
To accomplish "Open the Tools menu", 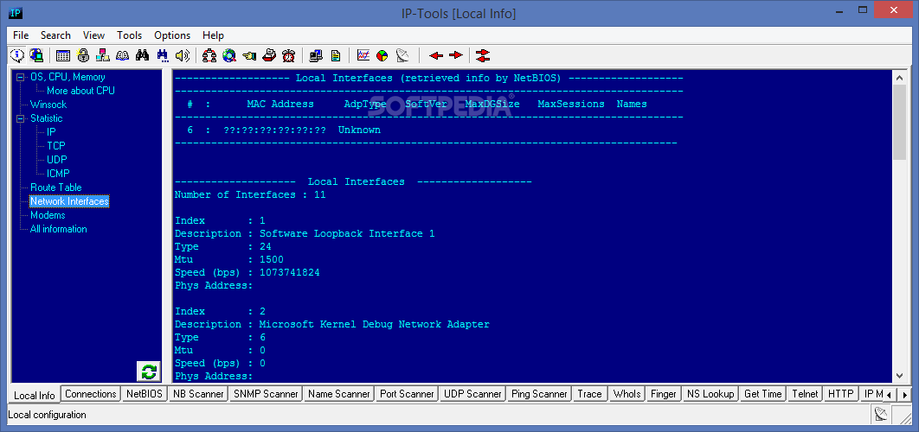I will [130, 35].
